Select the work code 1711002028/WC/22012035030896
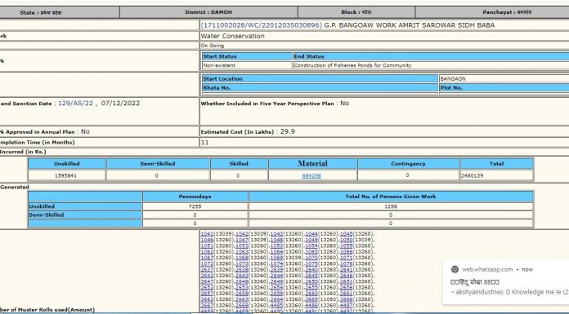 click(261, 25)
